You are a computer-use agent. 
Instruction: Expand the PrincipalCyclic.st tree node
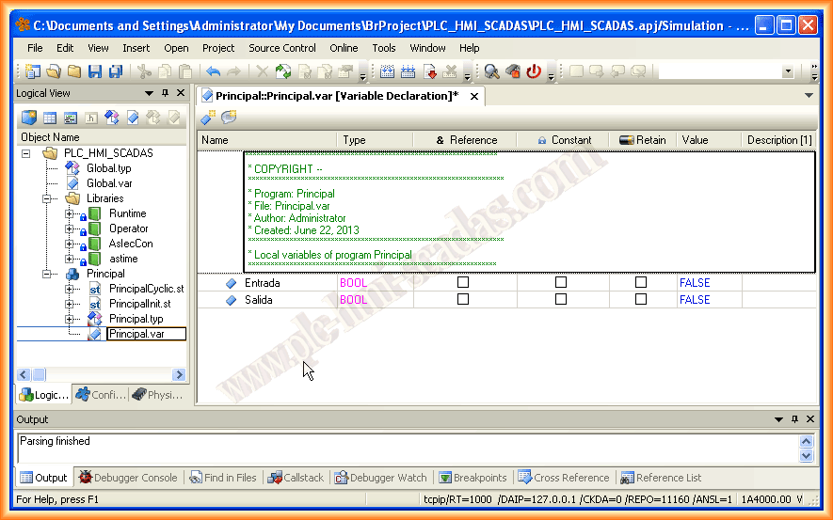pos(70,289)
